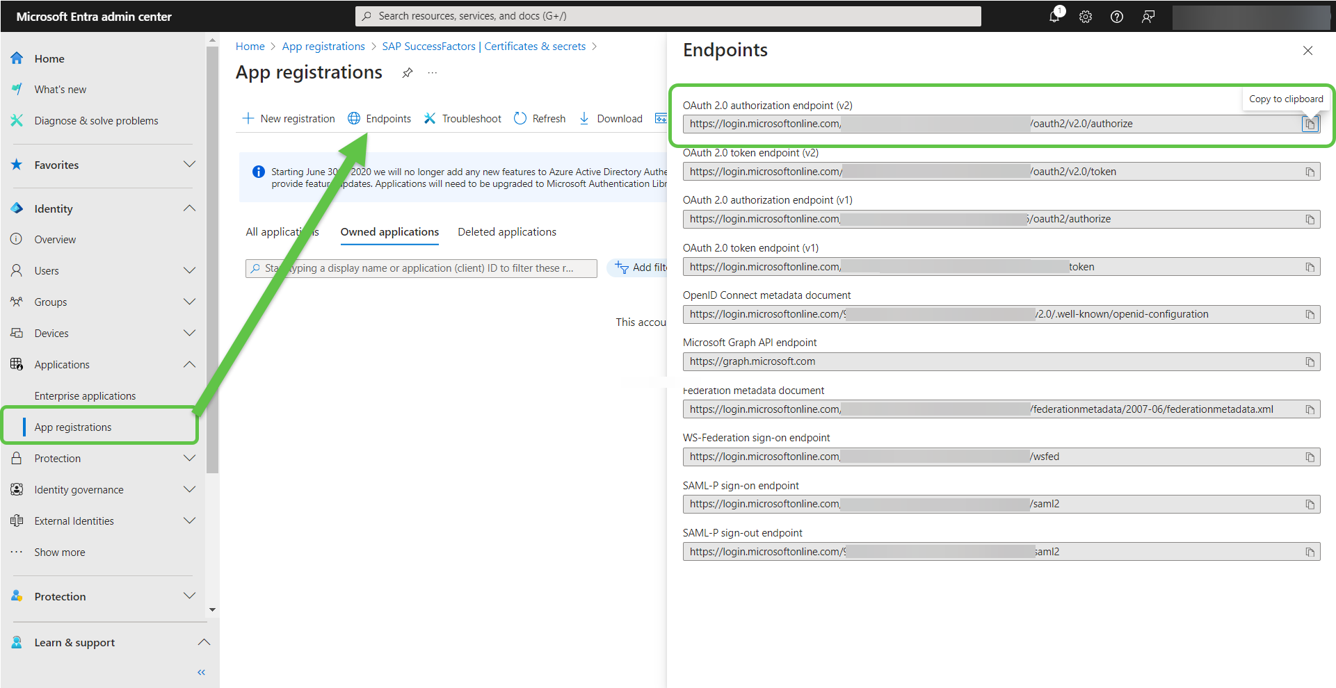The height and width of the screenshot is (688, 1336).
Task: Copy OpenID Connect metadata document URL
Action: coord(1310,314)
